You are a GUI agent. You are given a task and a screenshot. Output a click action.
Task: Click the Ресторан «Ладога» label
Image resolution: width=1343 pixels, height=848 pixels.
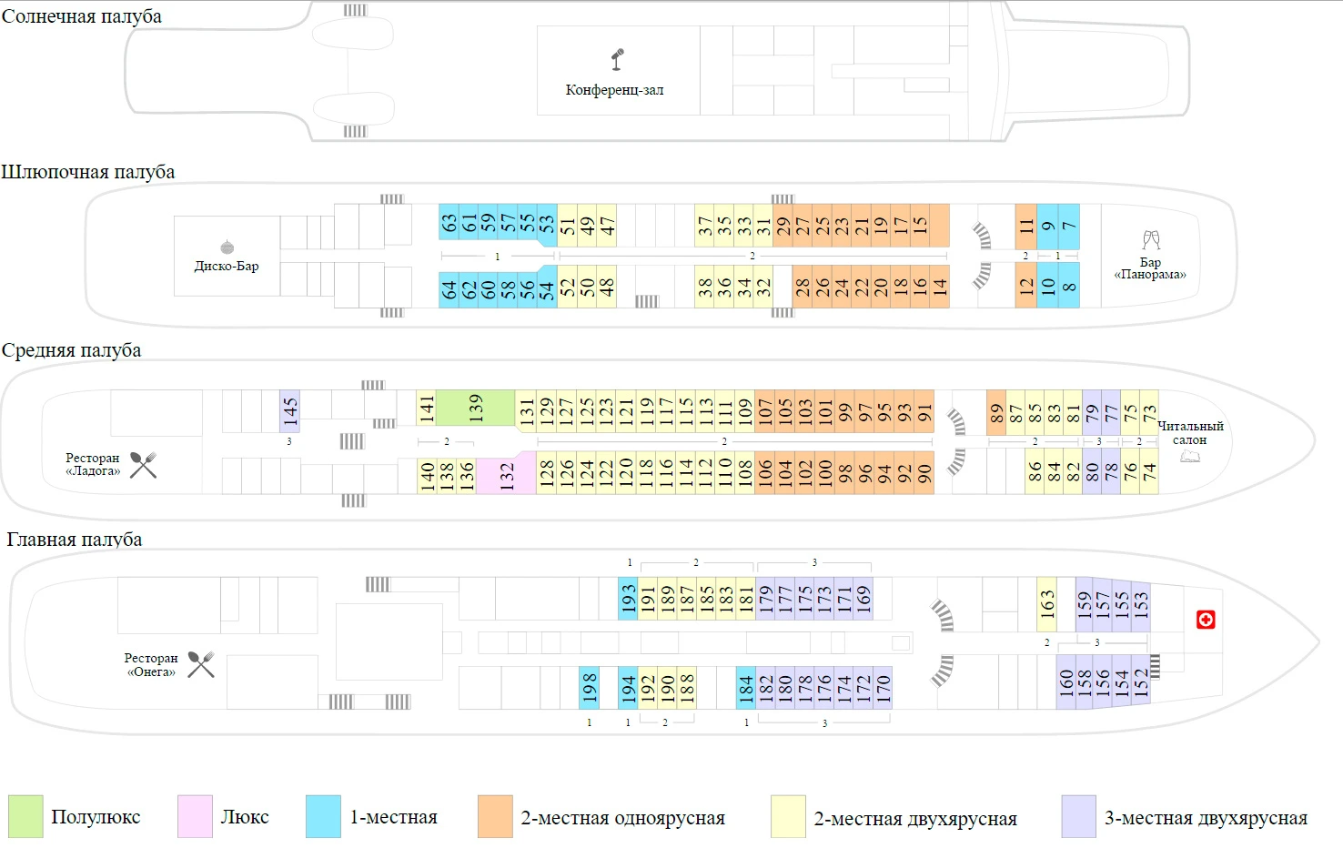(92, 464)
